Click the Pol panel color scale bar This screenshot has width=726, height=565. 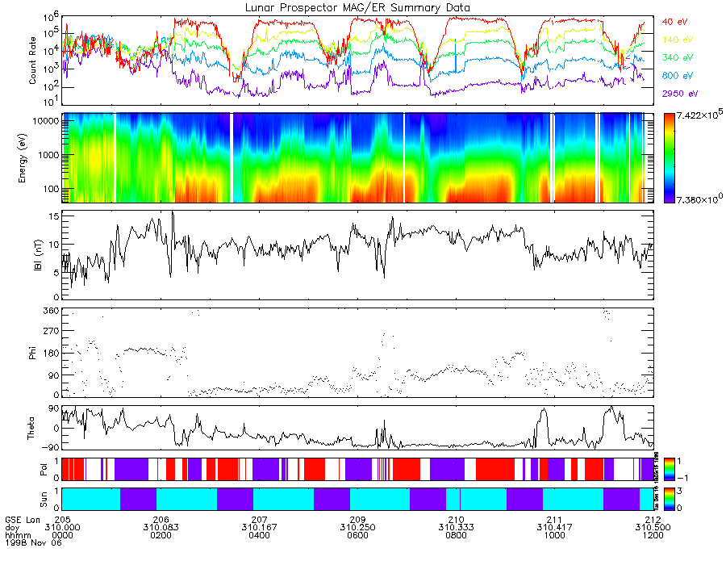(x=669, y=469)
